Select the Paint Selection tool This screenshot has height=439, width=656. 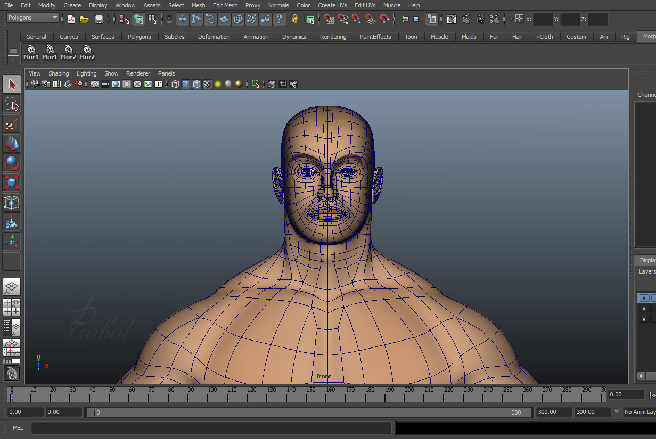click(x=12, y=123)
